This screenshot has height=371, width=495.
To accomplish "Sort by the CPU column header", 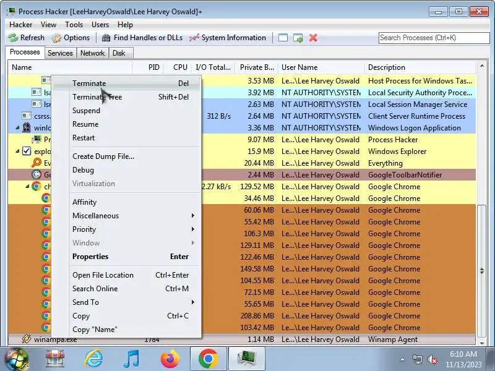I will pyautogui.click(x=178, y=67).
